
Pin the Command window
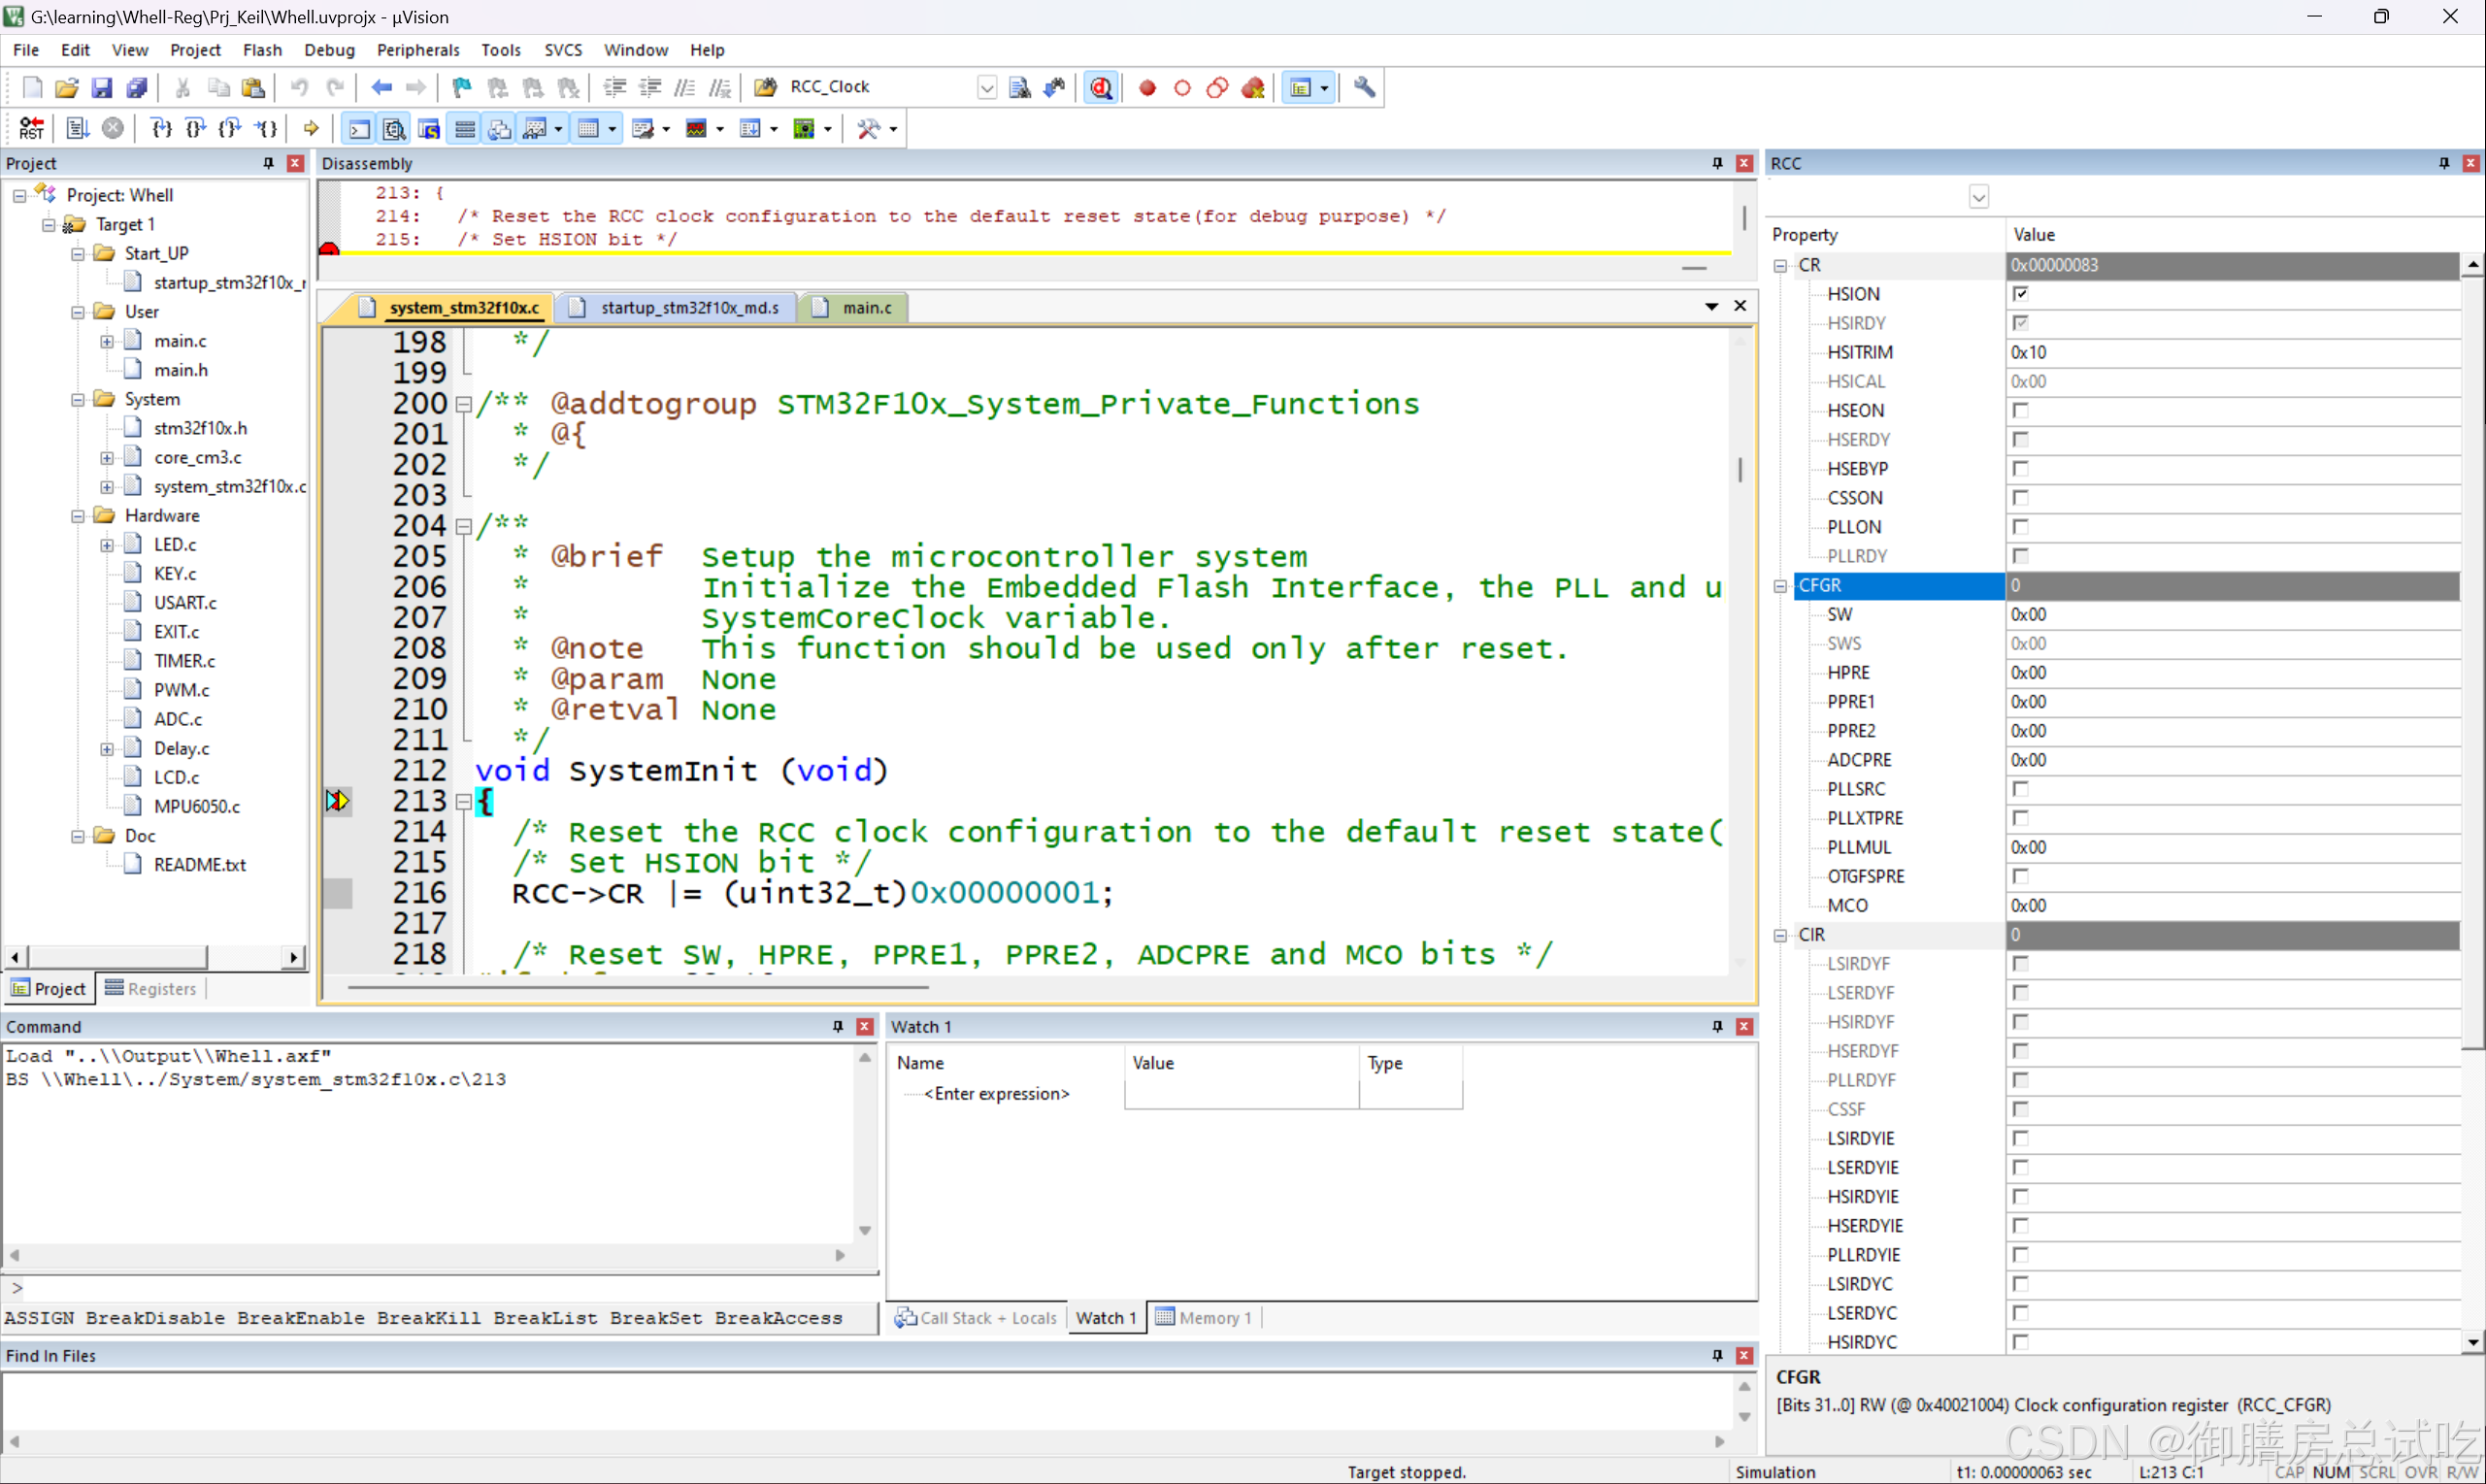[838, 1026]
